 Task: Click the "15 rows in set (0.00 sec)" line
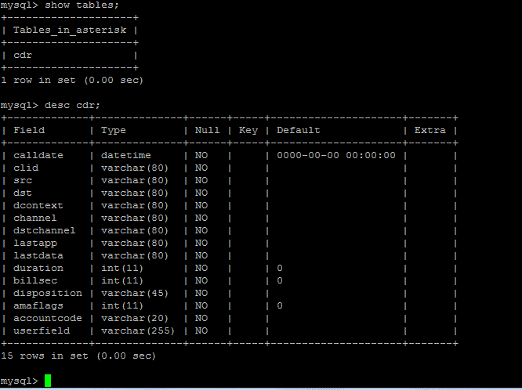tap(78, 356)
